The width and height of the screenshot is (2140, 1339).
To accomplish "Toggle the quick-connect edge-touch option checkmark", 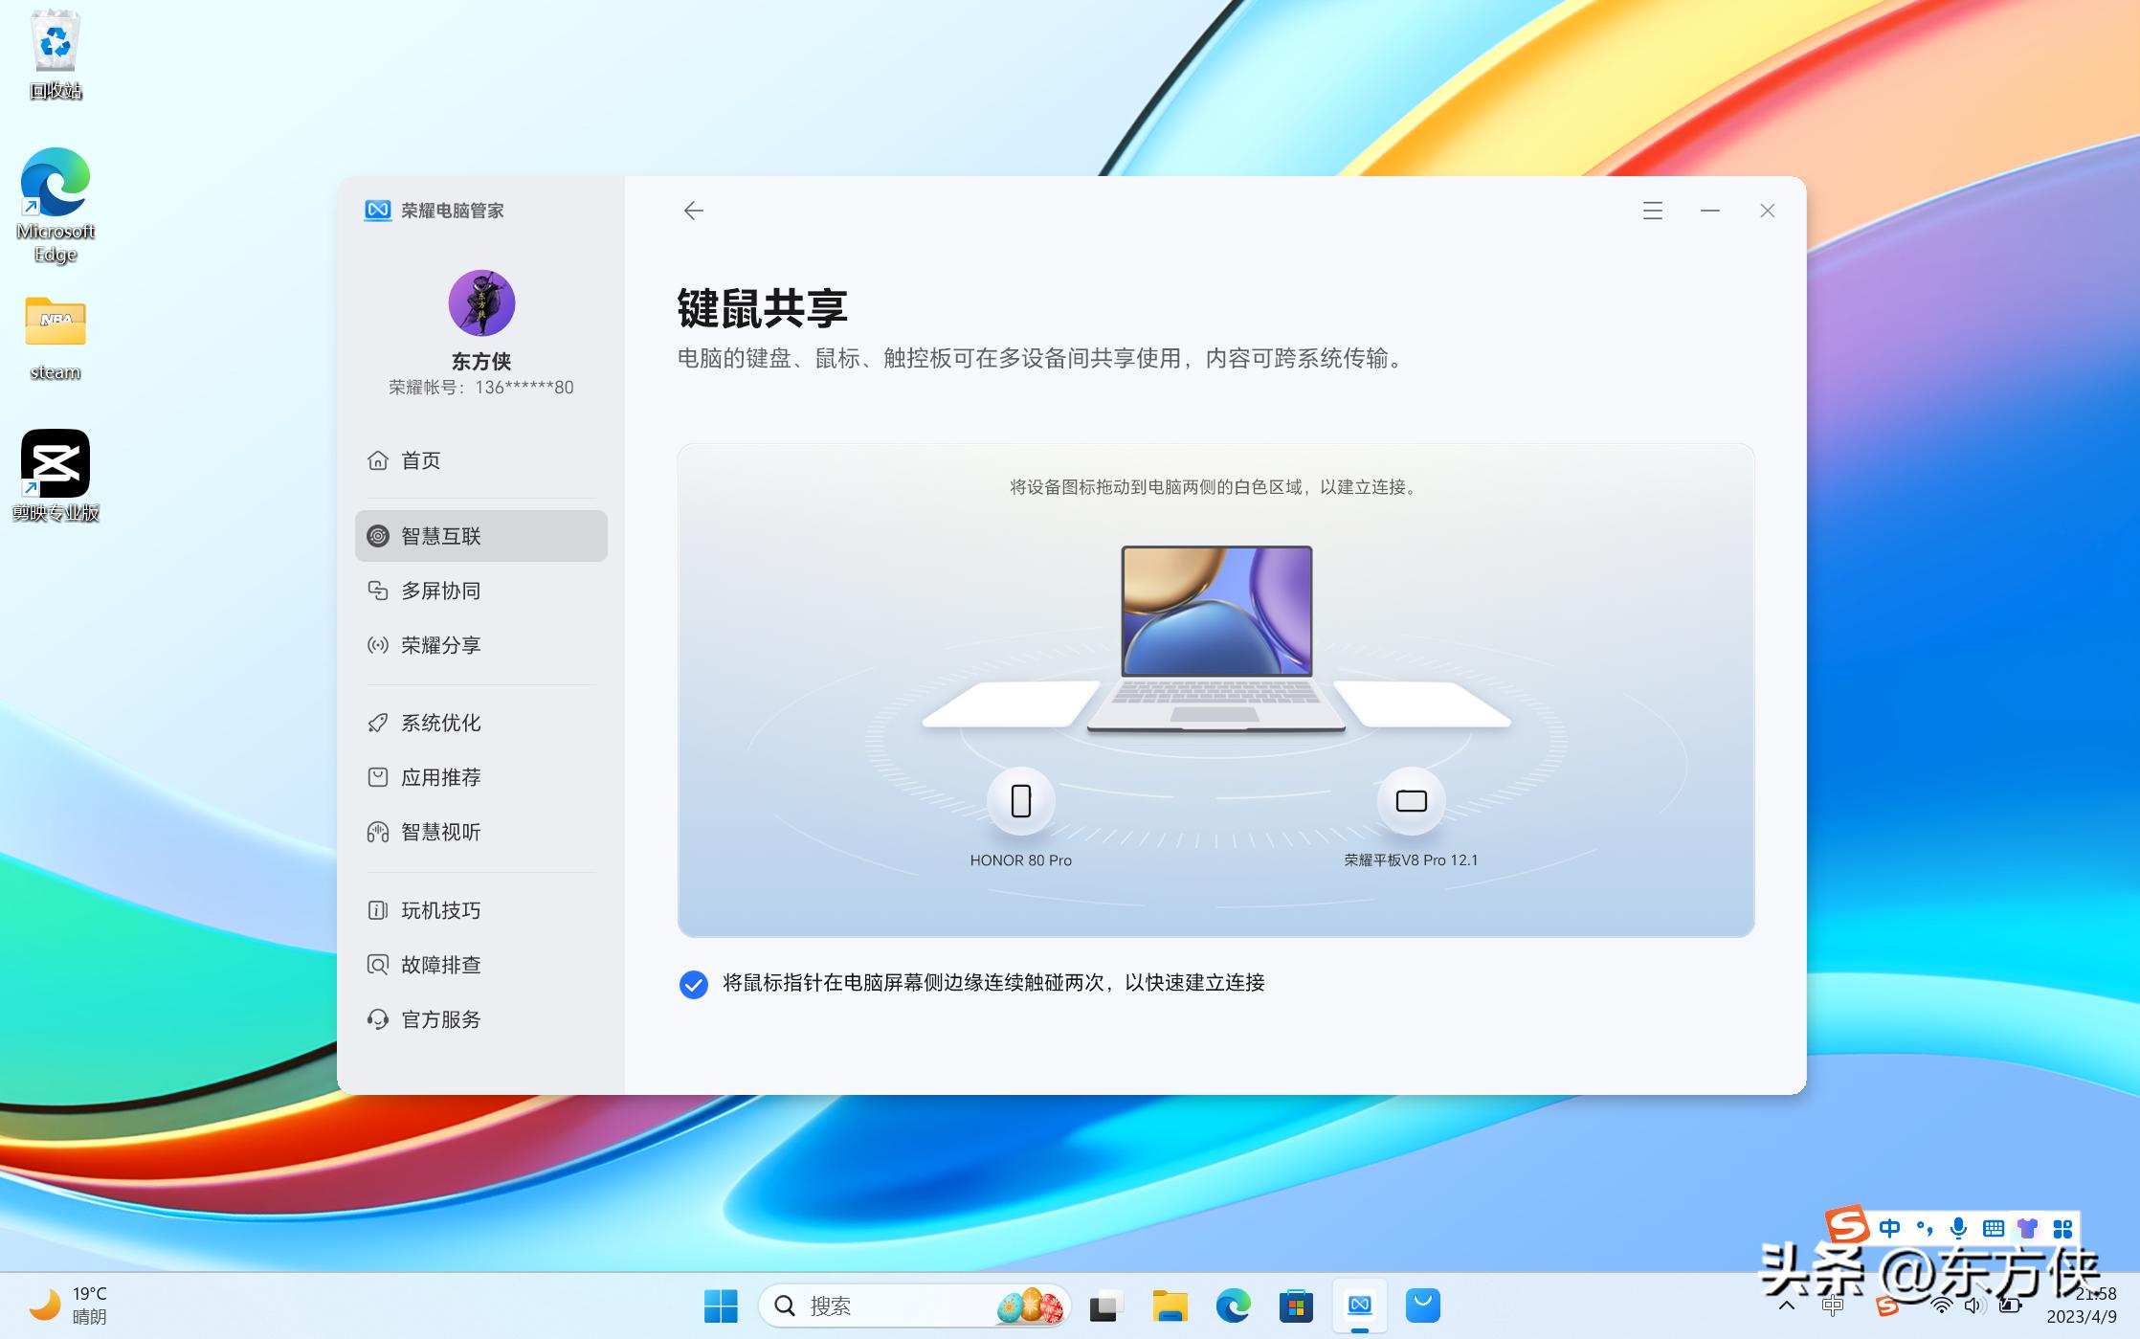I will click(x=692, y=983).
